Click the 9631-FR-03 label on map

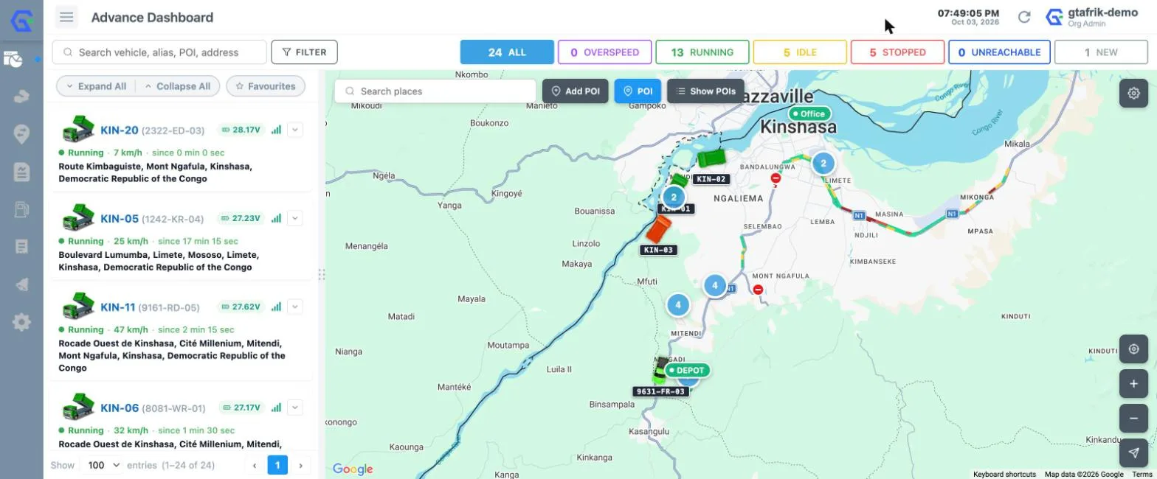661,391
